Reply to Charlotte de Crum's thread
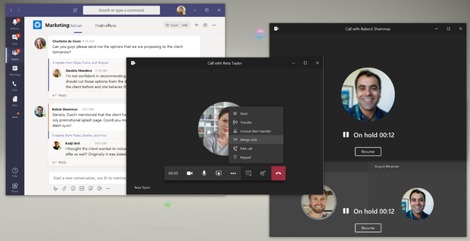This screenshot has height=241, width=470. 62,95
